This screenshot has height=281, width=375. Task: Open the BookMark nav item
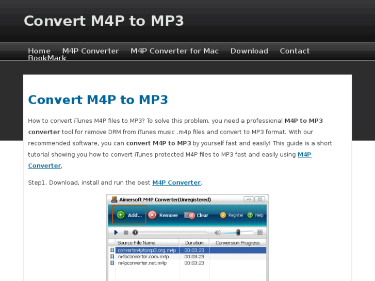click(47, 58)
